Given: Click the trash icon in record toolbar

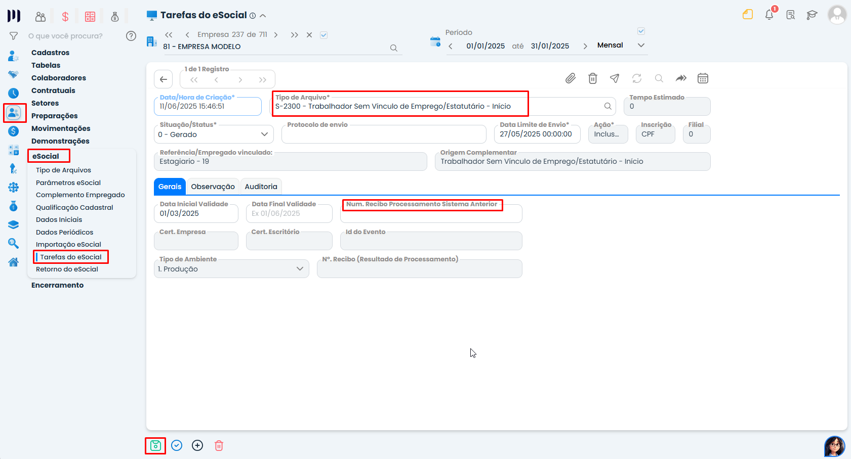Looking at the screenshot, I should (x=593, y=78).
